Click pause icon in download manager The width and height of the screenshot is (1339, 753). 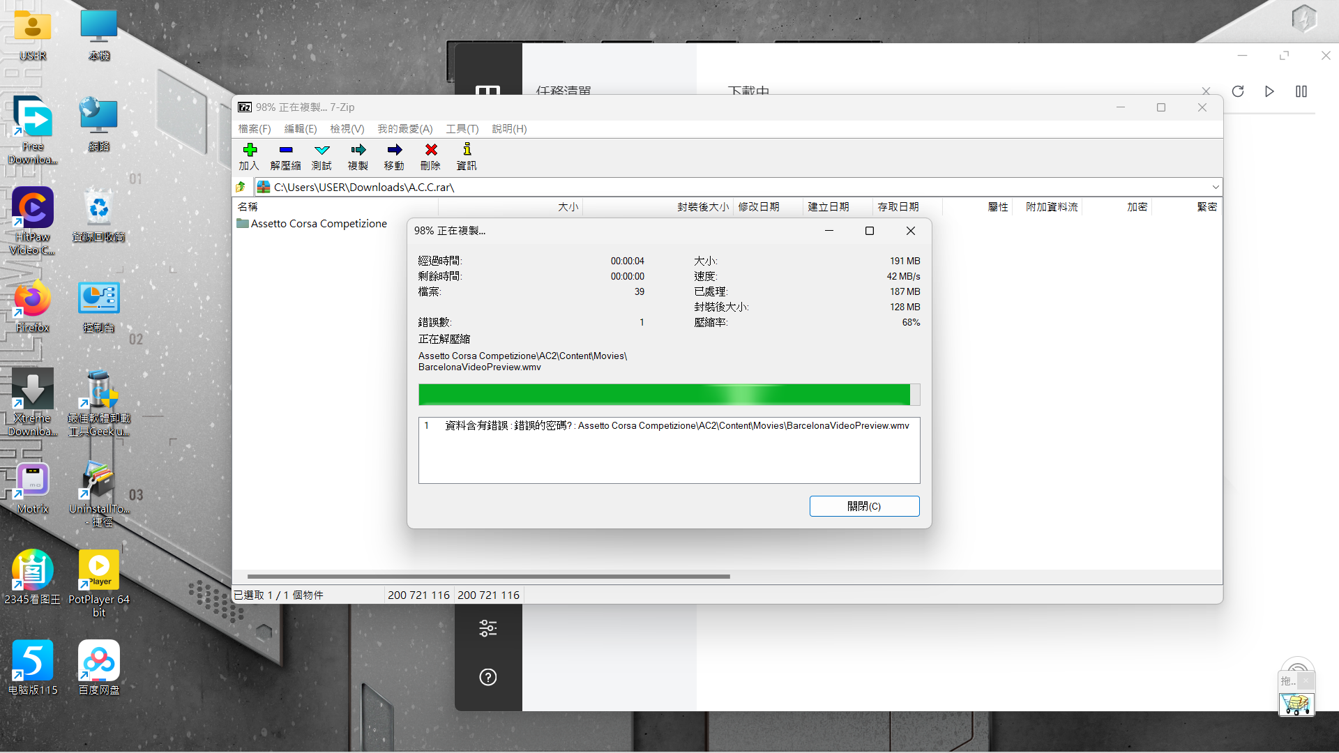[1301, 91]
